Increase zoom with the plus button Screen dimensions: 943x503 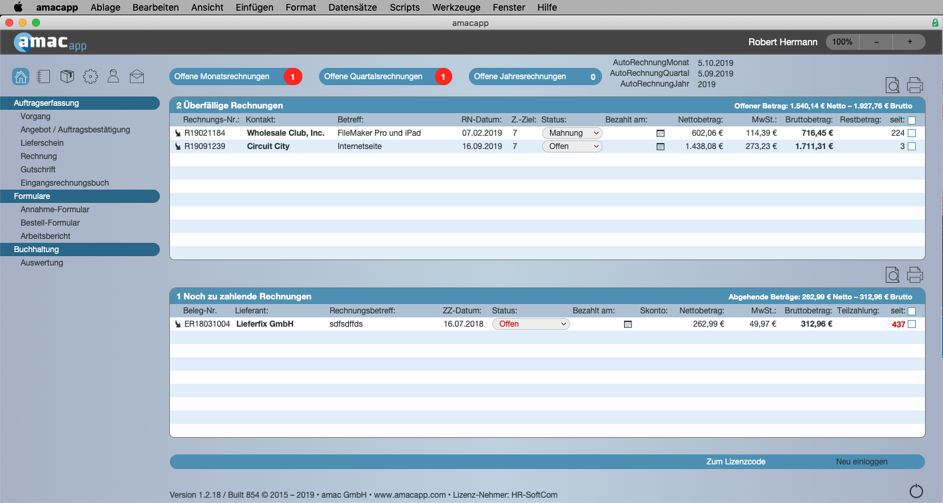click(910, 42)
